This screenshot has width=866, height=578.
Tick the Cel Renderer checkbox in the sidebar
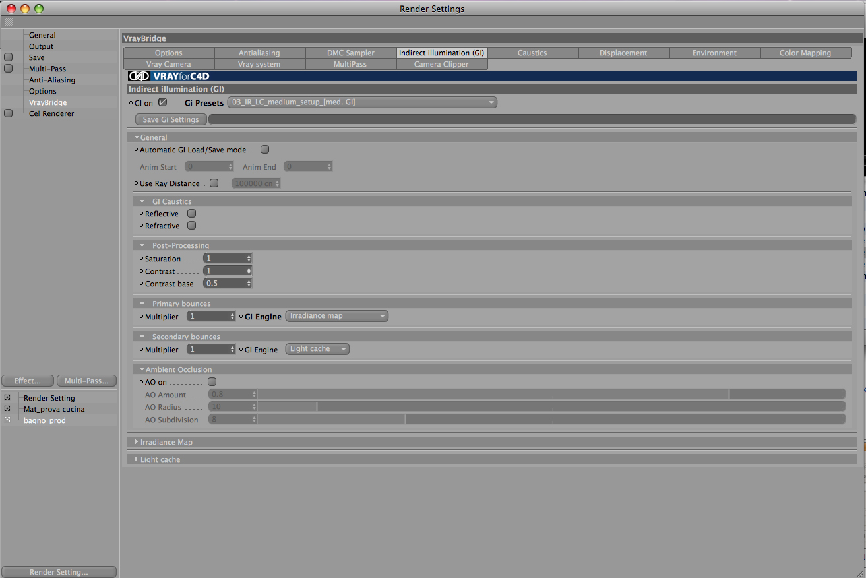(x=9, y=113)
